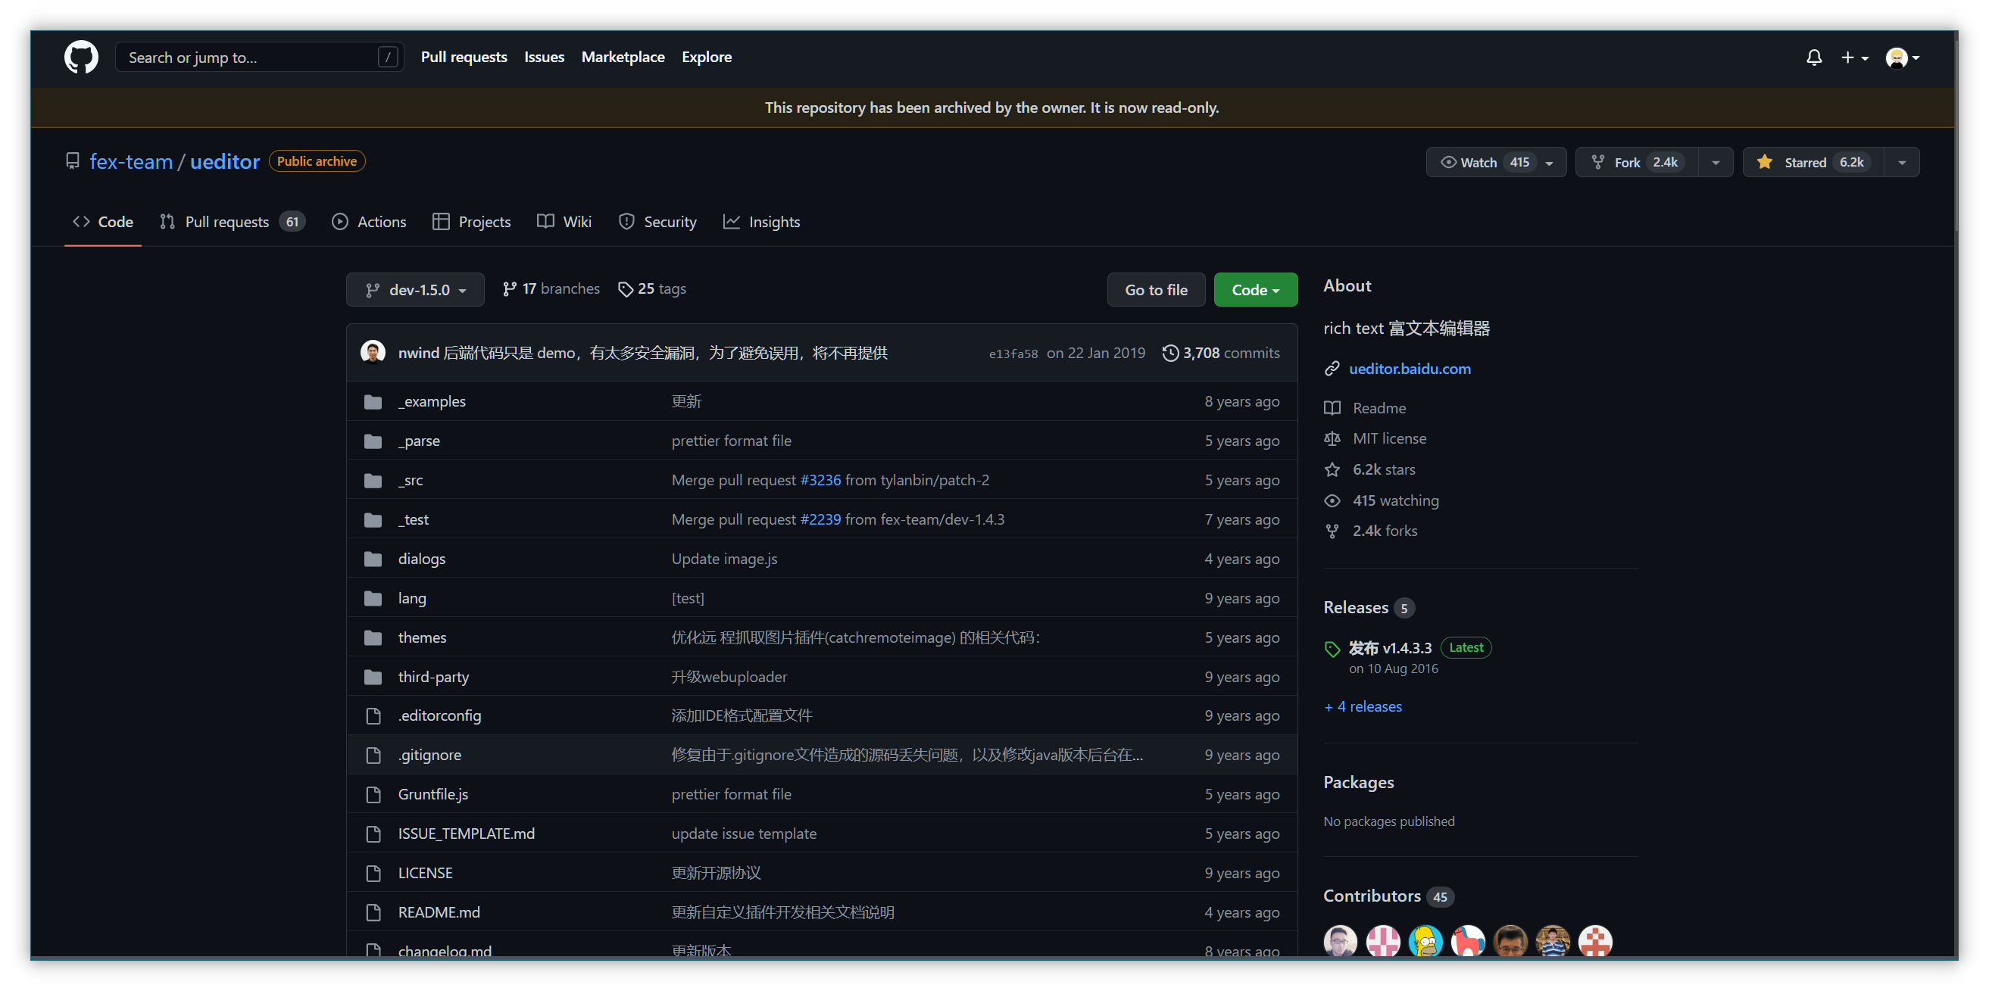Click the Fork button
The width and height of the screenshot is (1989, 991).
(x=1637, y=162)
